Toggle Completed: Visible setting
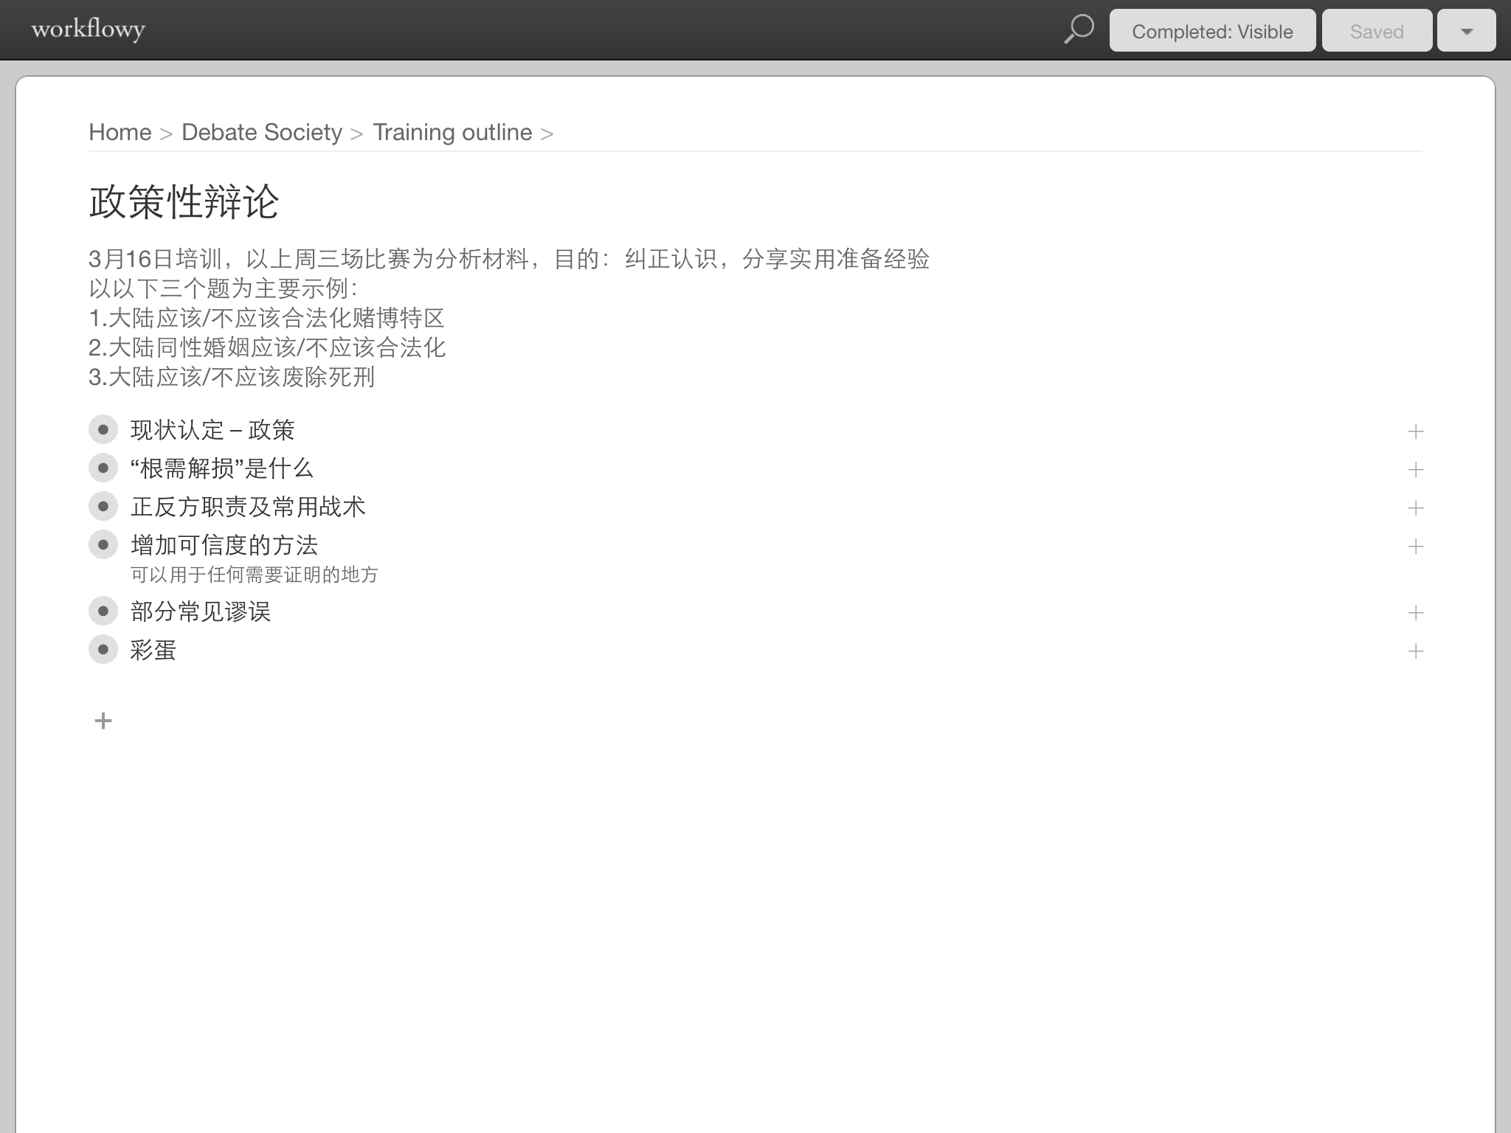This screenshot has height=1133, width=1511. (1212, 31)
